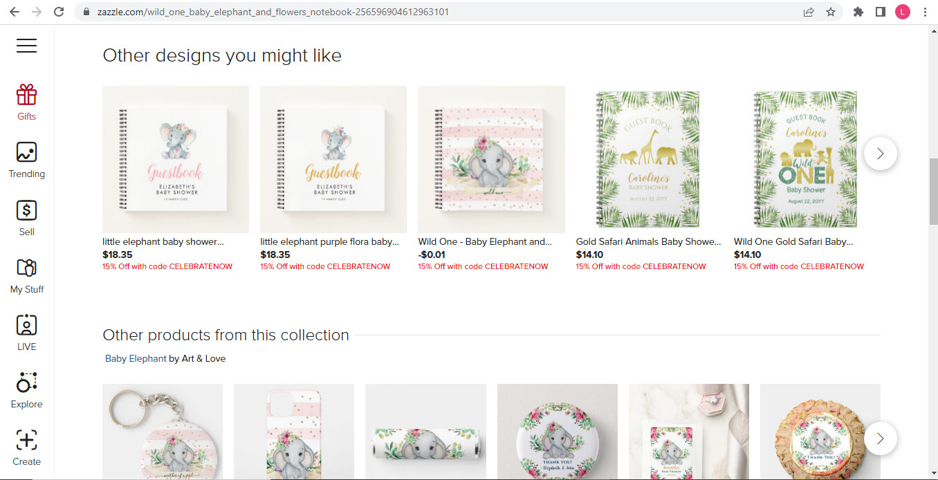Open the browser Extensions puzzle icon
The image size is (938, 480).
[x=858, y=12]
